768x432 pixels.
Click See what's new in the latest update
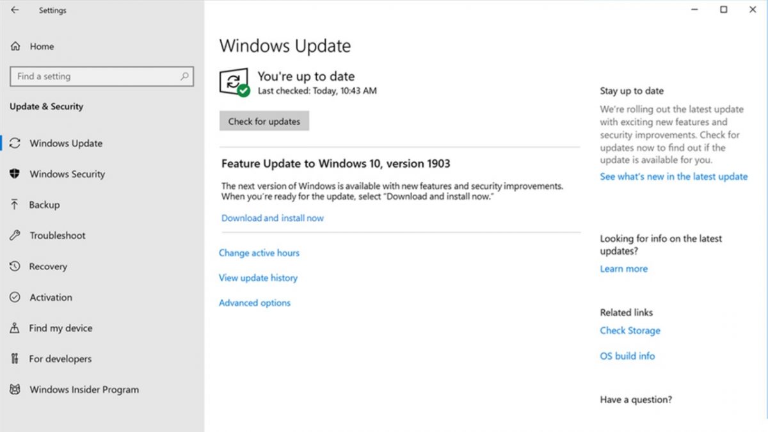click(674, 177)
